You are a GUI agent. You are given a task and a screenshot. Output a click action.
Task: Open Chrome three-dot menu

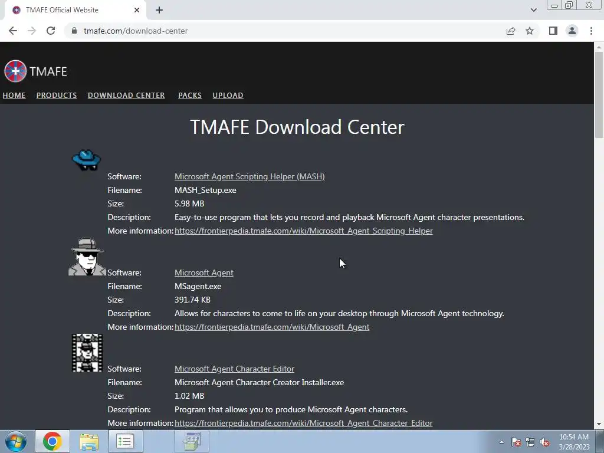tap(591, 31)
